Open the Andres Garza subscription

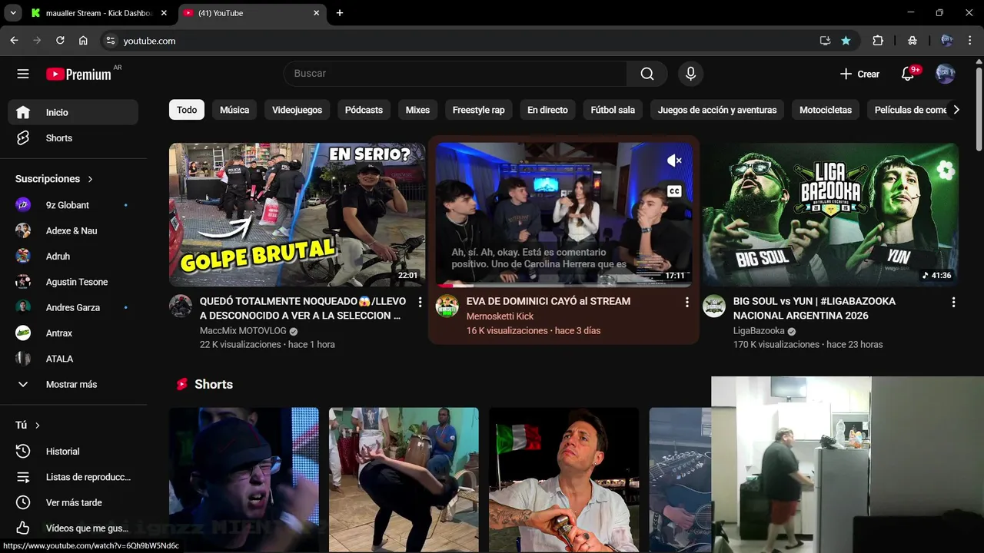tap(73, 307)
